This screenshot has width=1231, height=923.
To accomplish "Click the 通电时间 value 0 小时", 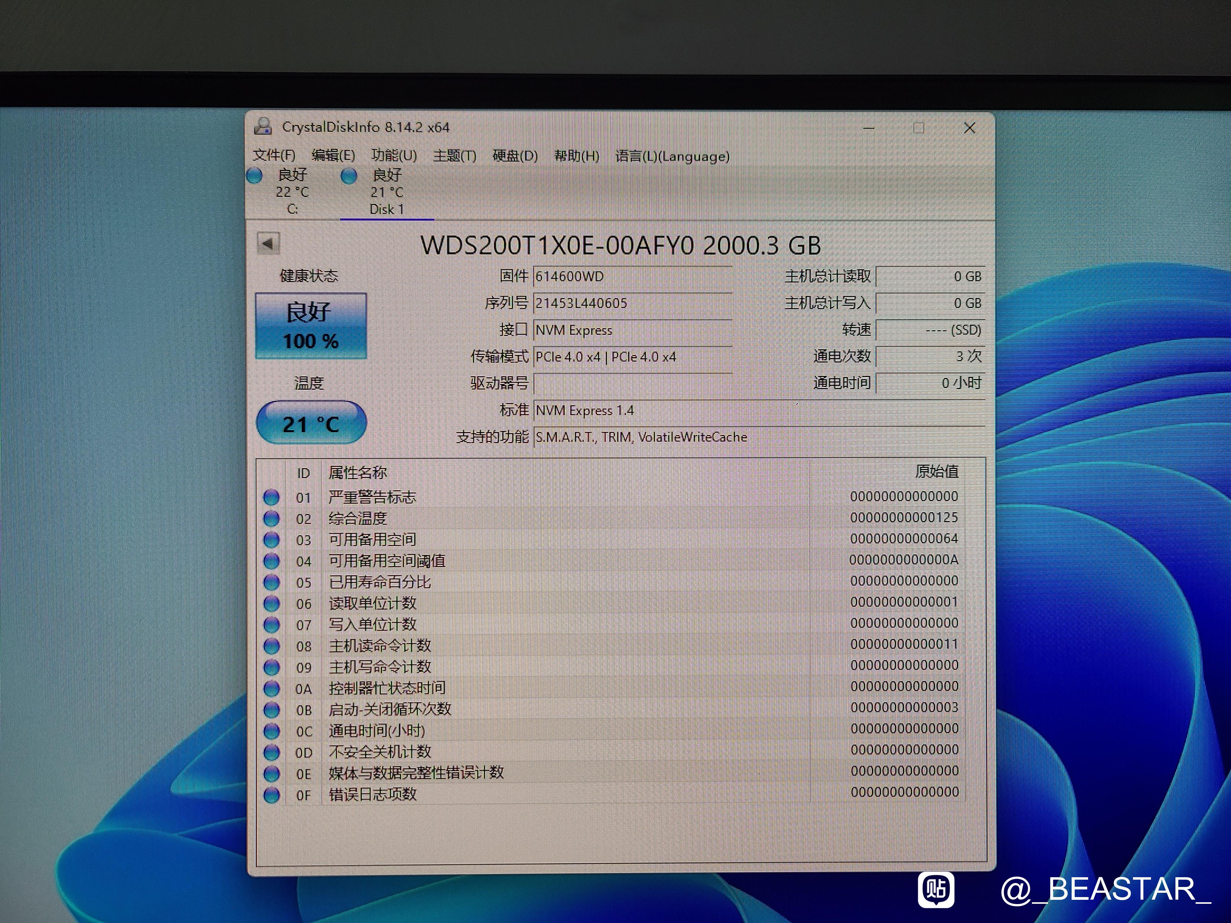I will coord(931,383).
